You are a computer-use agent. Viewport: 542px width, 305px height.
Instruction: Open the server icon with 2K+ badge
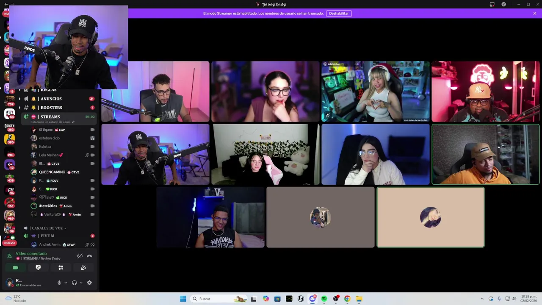click(x=9, y=152)
